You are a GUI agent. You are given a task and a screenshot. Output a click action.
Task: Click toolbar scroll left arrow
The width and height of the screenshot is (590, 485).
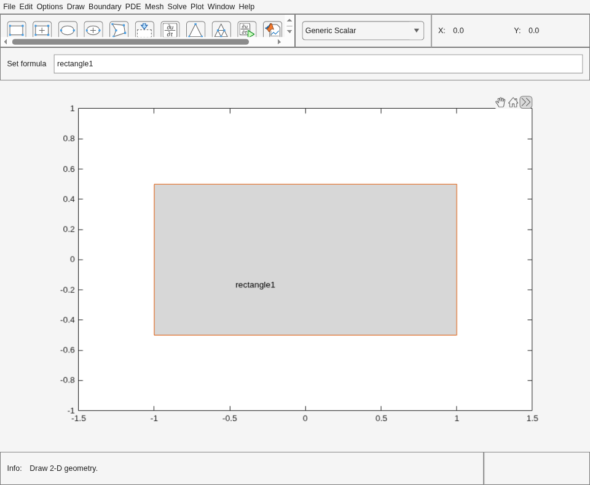(6, 42)
